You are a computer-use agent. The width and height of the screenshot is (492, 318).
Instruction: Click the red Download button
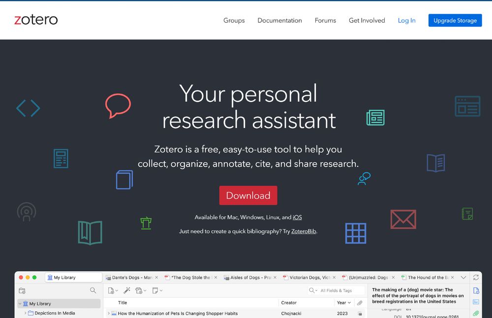[x=248, y=195]
